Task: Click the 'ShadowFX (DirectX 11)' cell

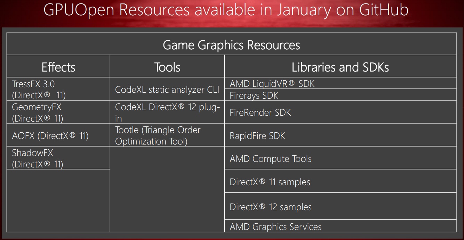Action: pyautogui.click(x=58, y=158)
